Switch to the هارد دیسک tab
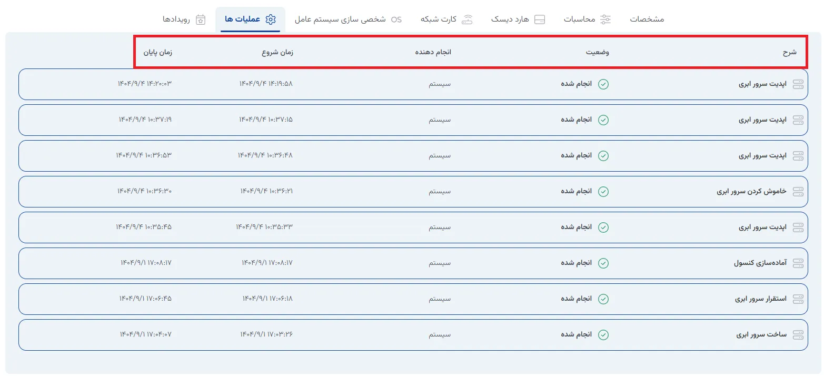The image size is (824, 376). (519, 19)
